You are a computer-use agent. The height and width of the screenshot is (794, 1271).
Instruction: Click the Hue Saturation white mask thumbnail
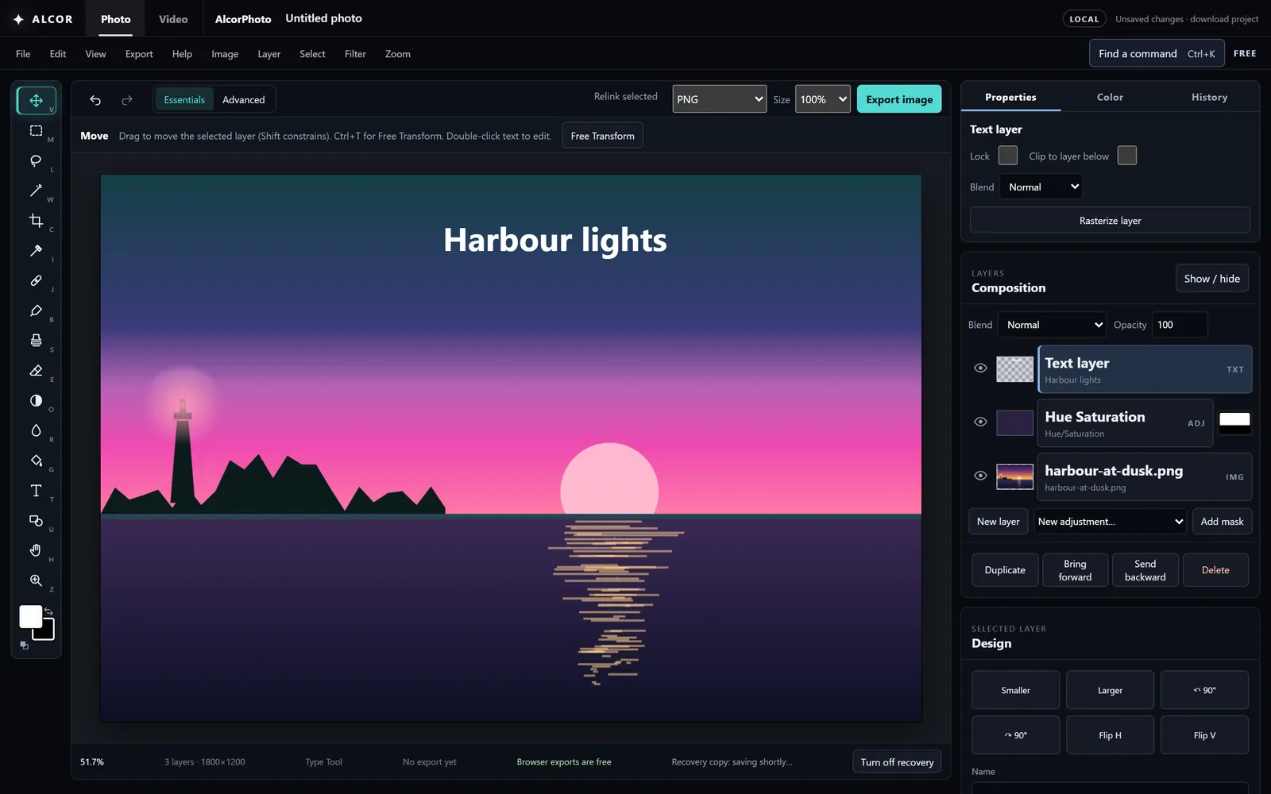pyautogui.click(x=1234, y=421)
